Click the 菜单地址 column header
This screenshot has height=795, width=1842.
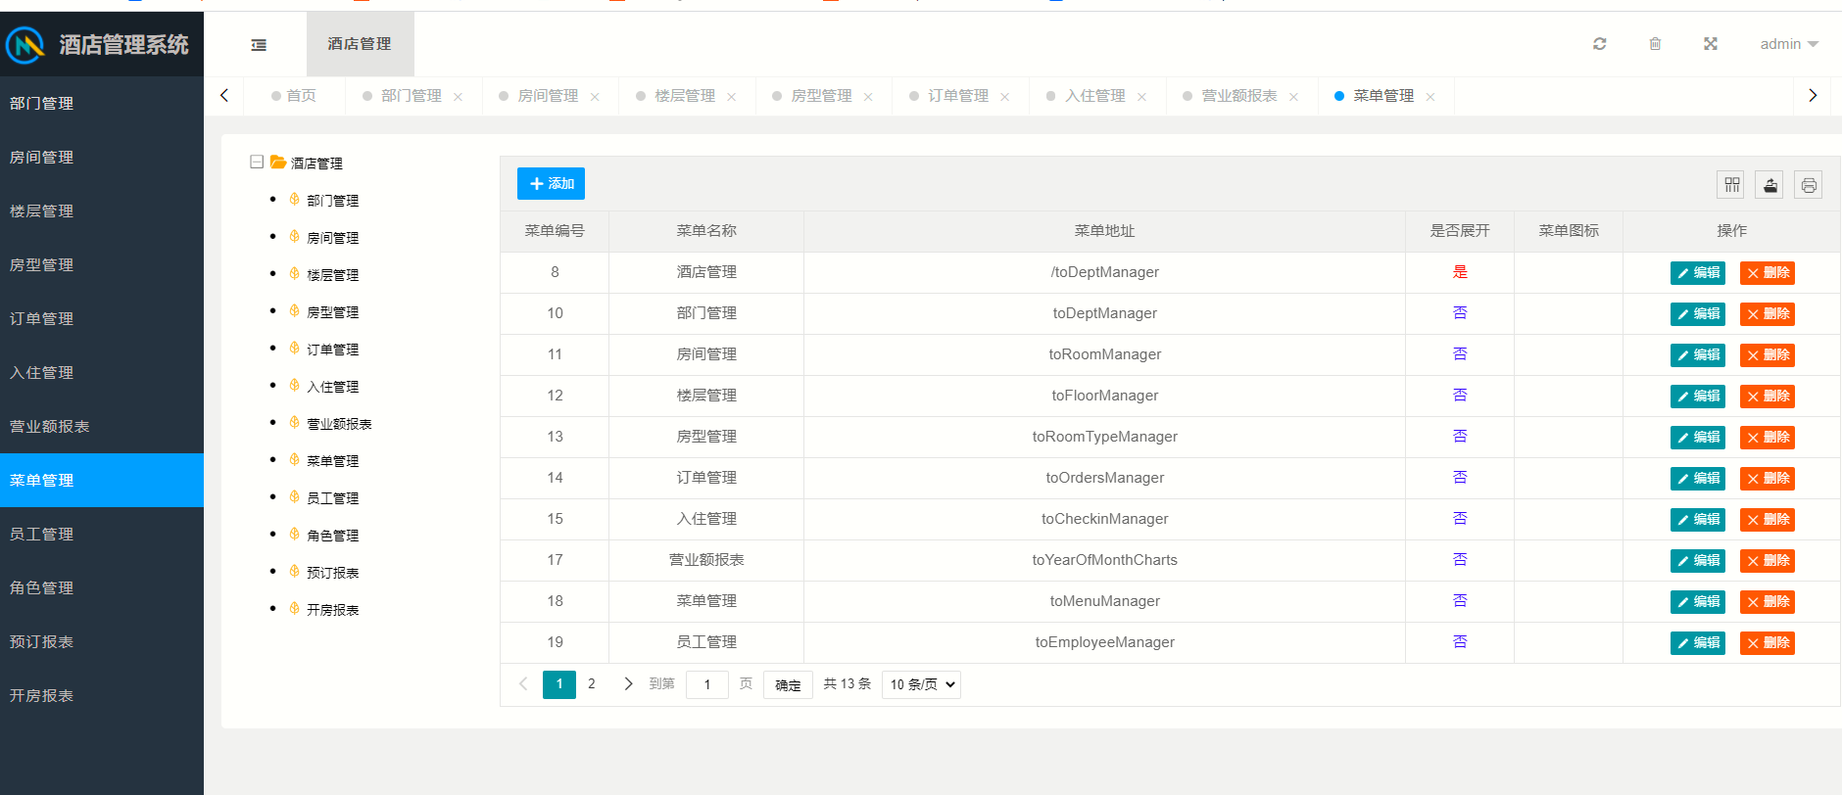(x=1104, y=231)
